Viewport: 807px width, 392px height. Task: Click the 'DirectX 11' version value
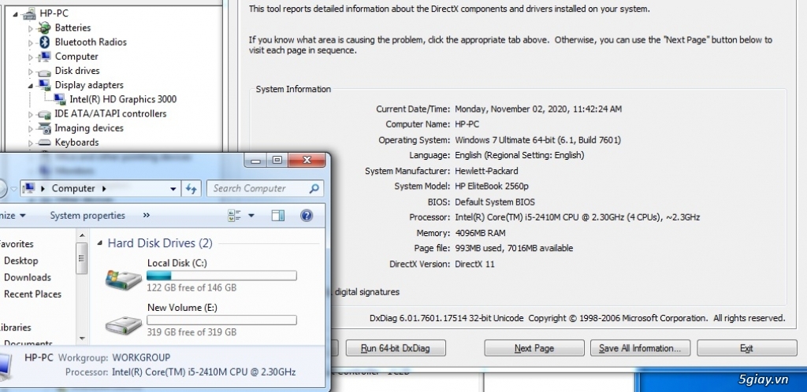[474, 264]
